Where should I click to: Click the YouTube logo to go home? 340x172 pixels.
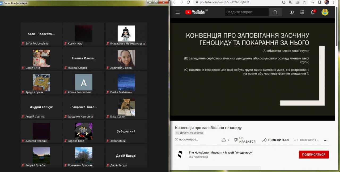point(195,12)
